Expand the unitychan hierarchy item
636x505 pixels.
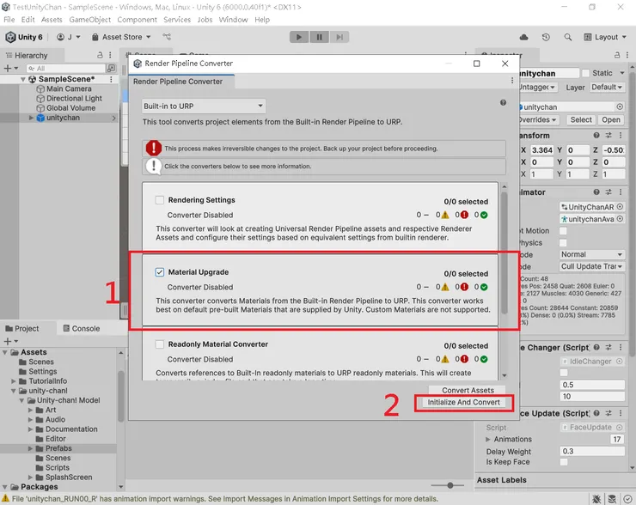click(x=31, y=118)
